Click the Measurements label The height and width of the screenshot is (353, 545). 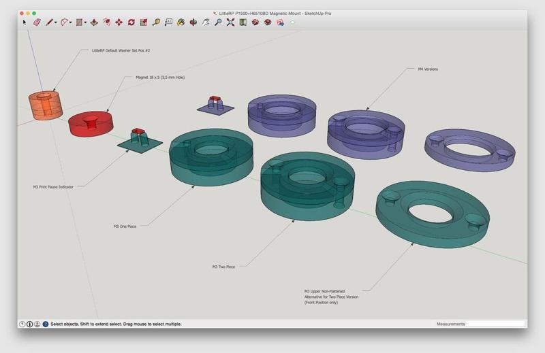(450, 324)
